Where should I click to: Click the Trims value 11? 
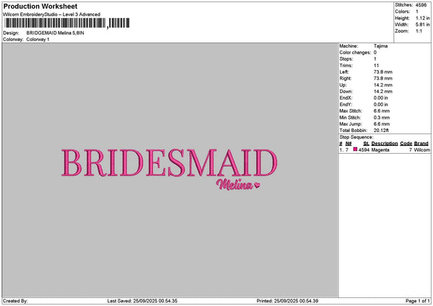tap(376, 66)
